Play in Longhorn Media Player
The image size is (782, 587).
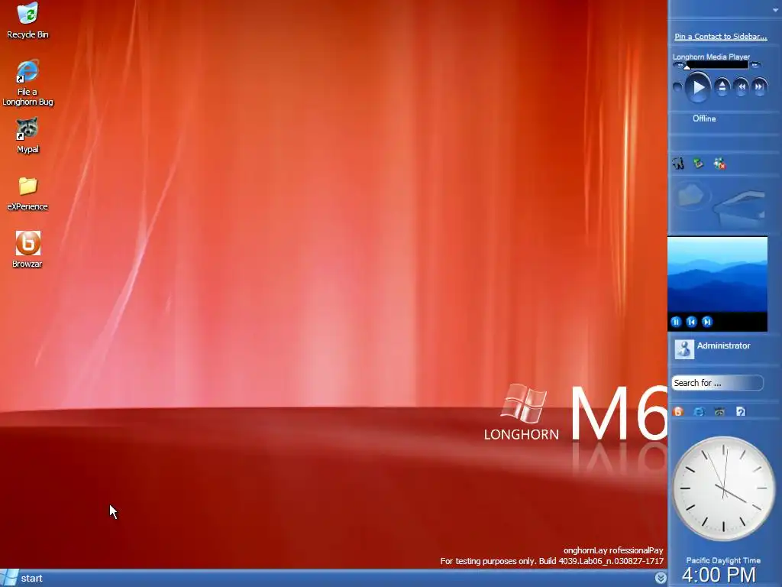pos(697,88)
